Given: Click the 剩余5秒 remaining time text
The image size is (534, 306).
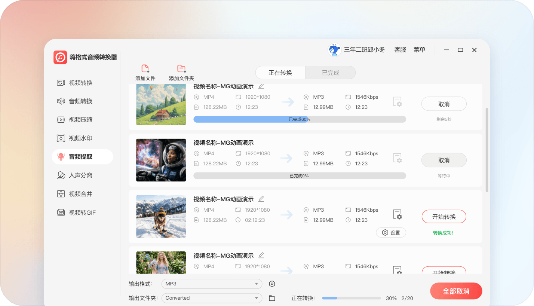Looking at the screenshot, I should tap(444, 119).
